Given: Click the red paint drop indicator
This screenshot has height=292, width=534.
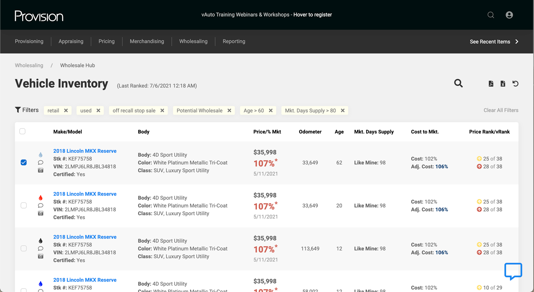Looking at the screenshot, I should pos(41,198).
